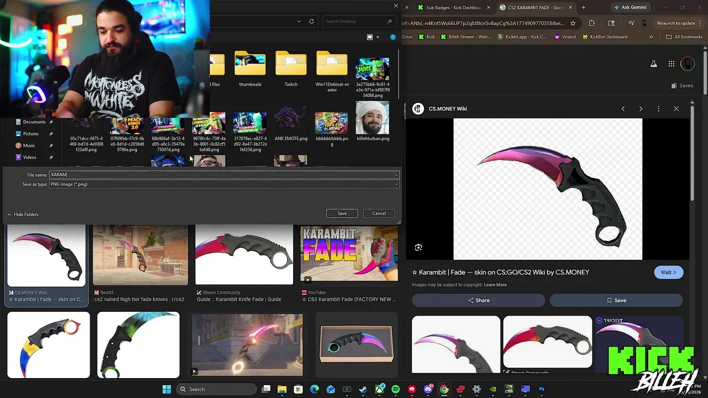The width and height of the screenshot is (708, 398).
Task: Open Microsoft Edge from the taskbar
Action: click(314, 389)
